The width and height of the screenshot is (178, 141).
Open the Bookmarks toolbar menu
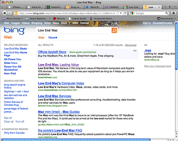point(167,19)
